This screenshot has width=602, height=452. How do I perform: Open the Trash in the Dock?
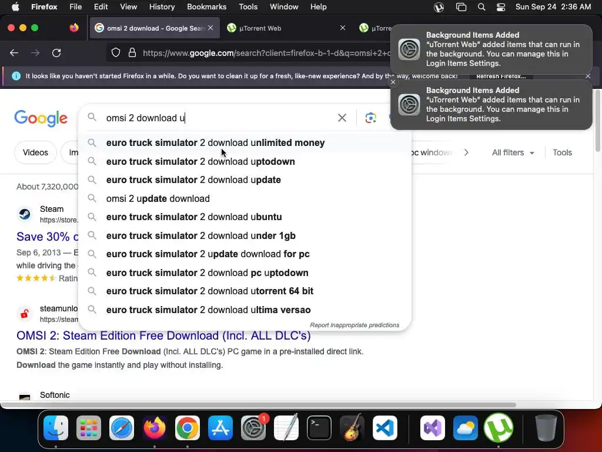546,428
